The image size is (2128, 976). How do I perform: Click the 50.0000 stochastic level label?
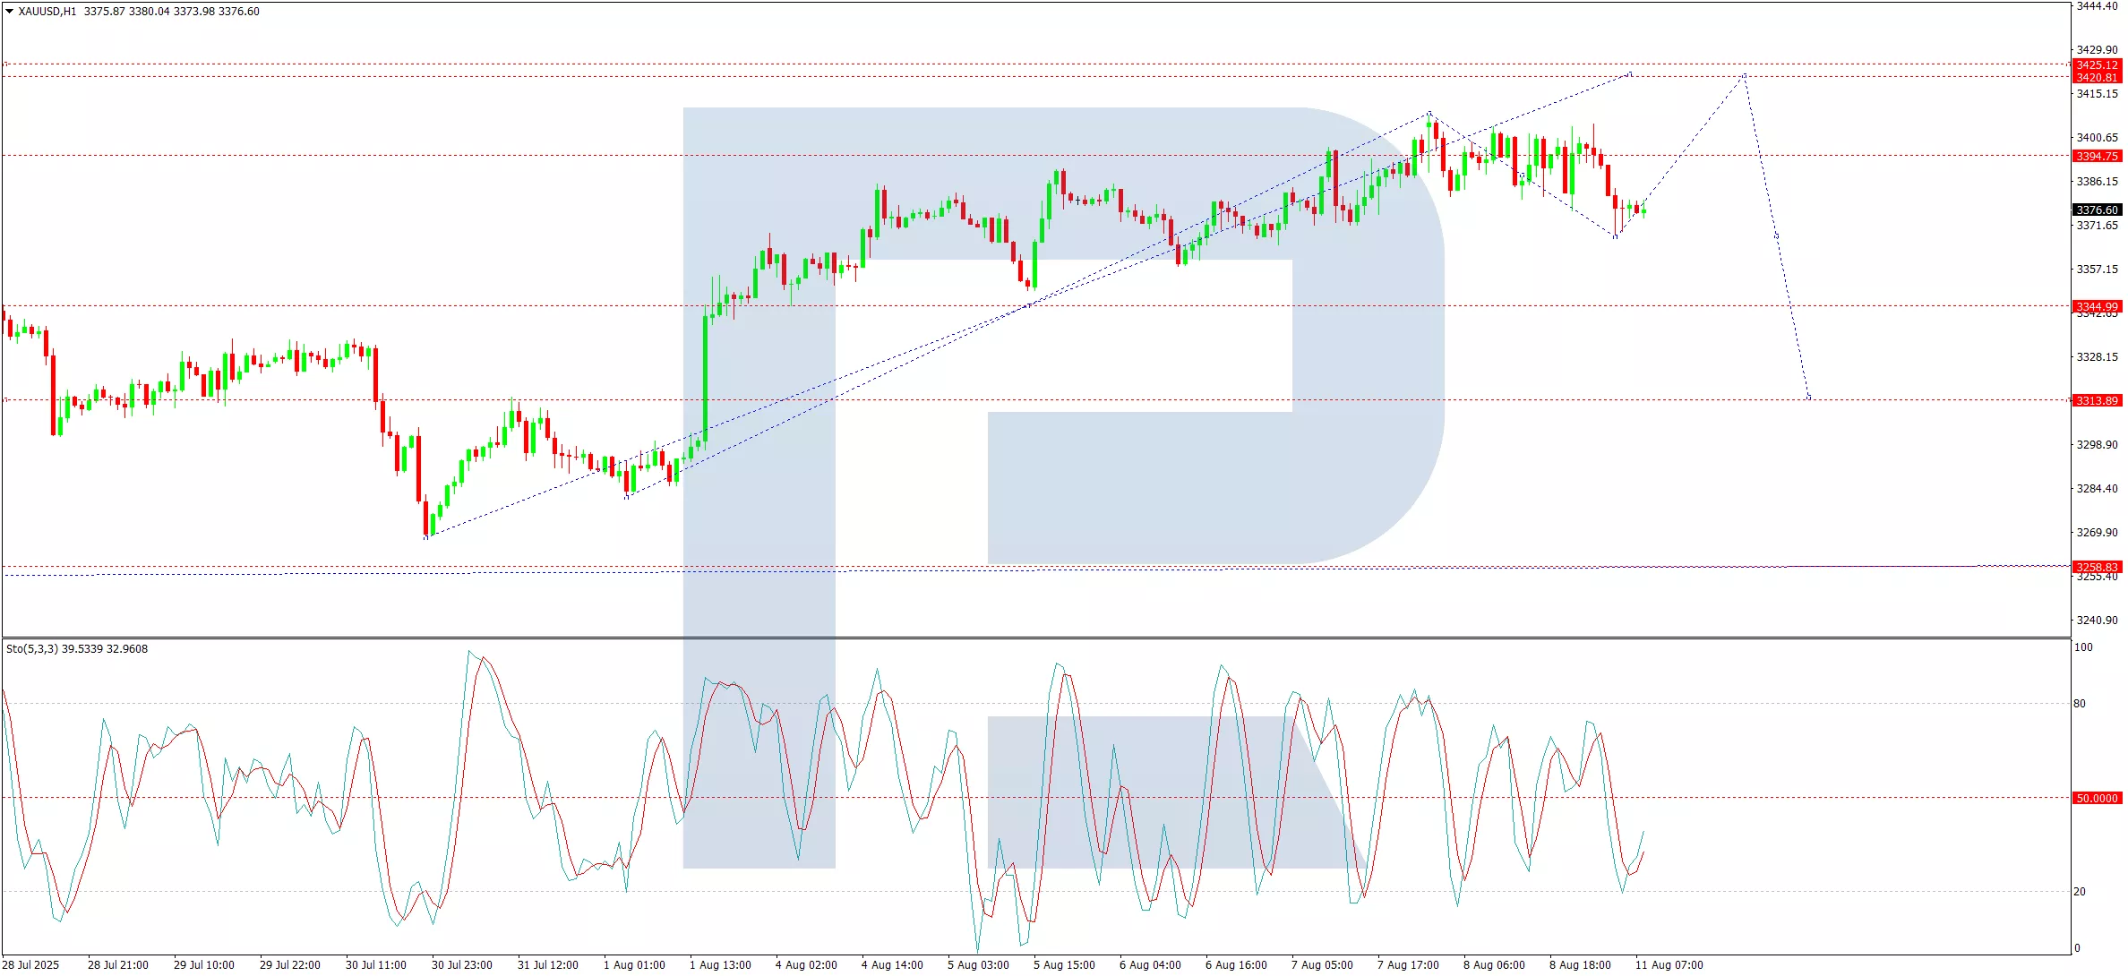(x=2097, y=799)
